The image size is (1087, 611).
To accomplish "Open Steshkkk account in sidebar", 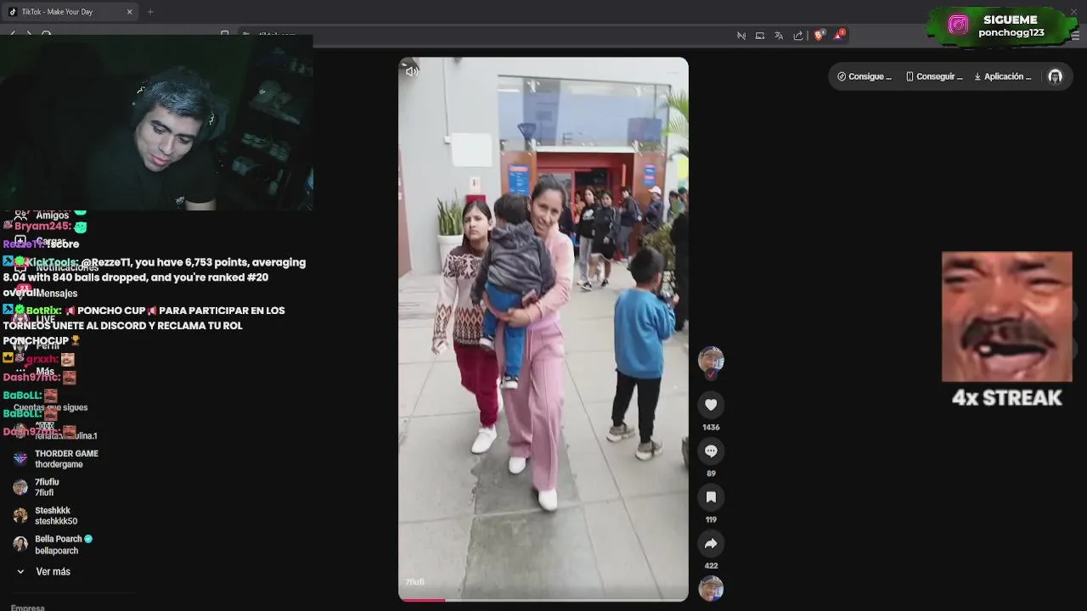I will 56,516.
